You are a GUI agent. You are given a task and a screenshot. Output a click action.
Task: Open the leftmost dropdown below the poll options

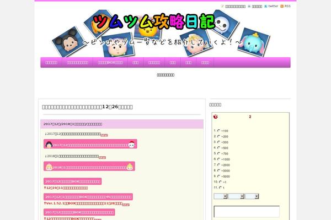tap(221, 196)
